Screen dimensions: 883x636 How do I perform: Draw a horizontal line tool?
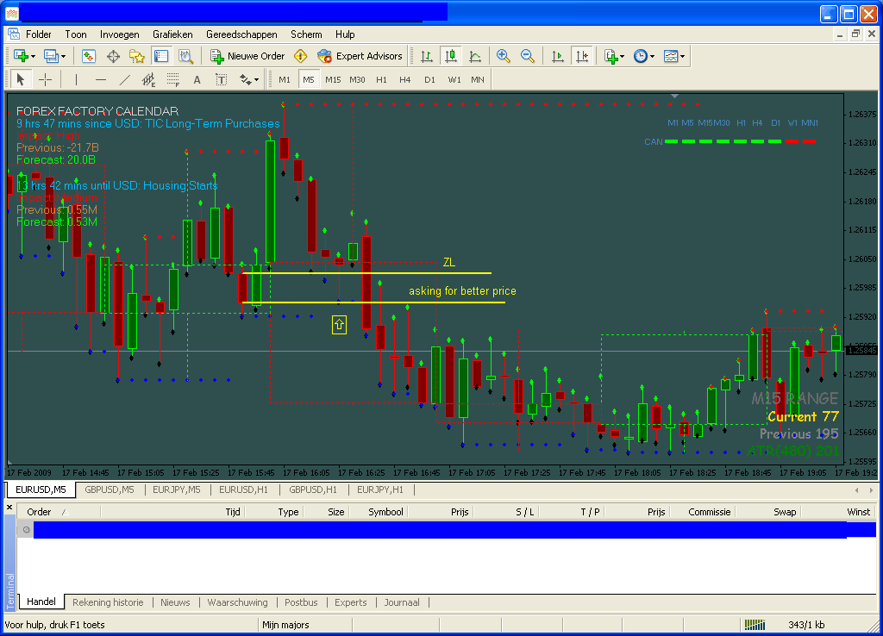(101, 79)
